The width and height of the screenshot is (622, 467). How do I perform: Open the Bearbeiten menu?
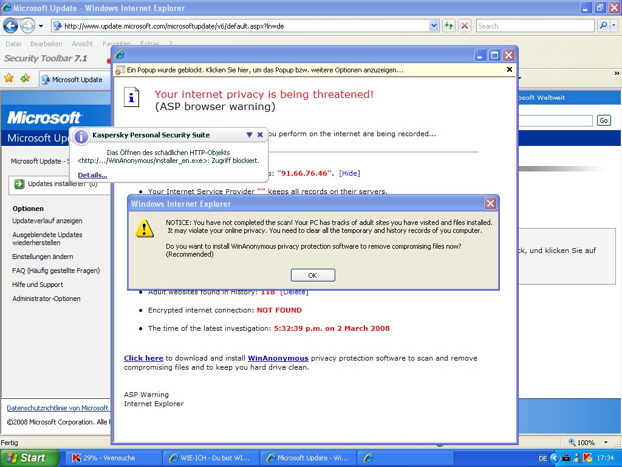coord(46,44)
